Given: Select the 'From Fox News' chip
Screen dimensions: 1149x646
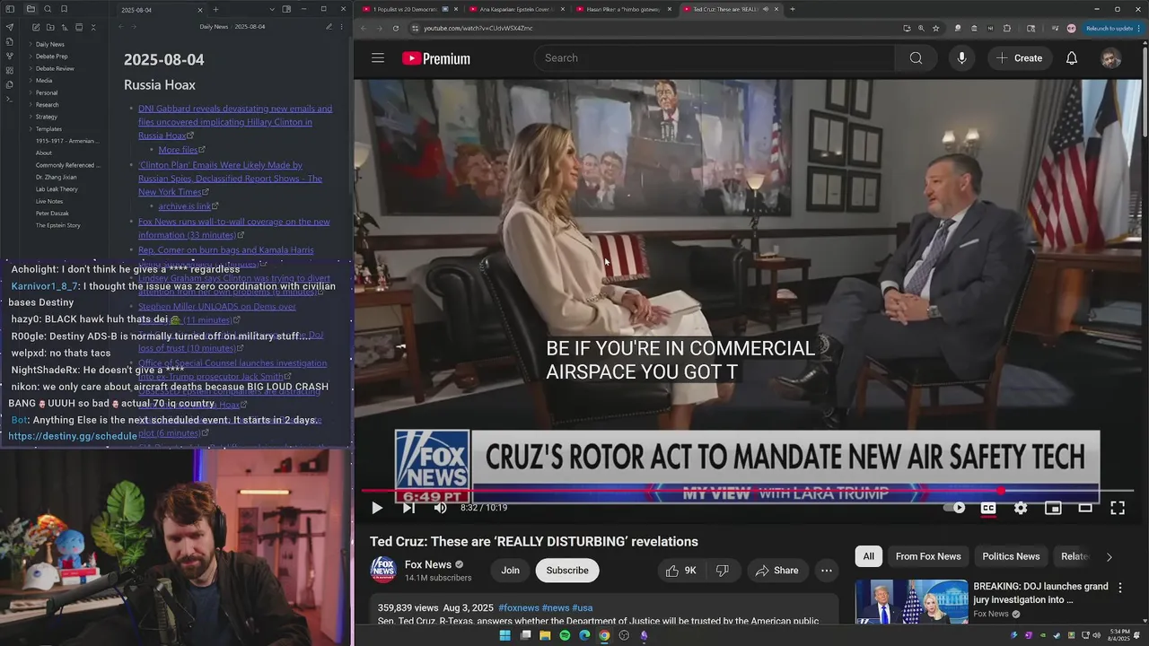Looking at the screenshot, I should (928, 556).
